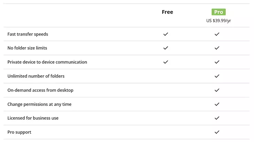Click the green Pro plan badge
The width and height of the screenshot is (254, 142).
click(x=219, y=12)
